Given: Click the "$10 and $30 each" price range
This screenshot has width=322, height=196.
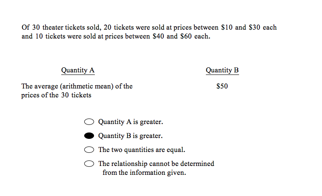Looking at the screenshot, I should tap(249, 28).
